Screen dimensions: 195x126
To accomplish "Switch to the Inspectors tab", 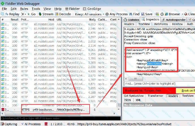I will (x=150, y=19).
